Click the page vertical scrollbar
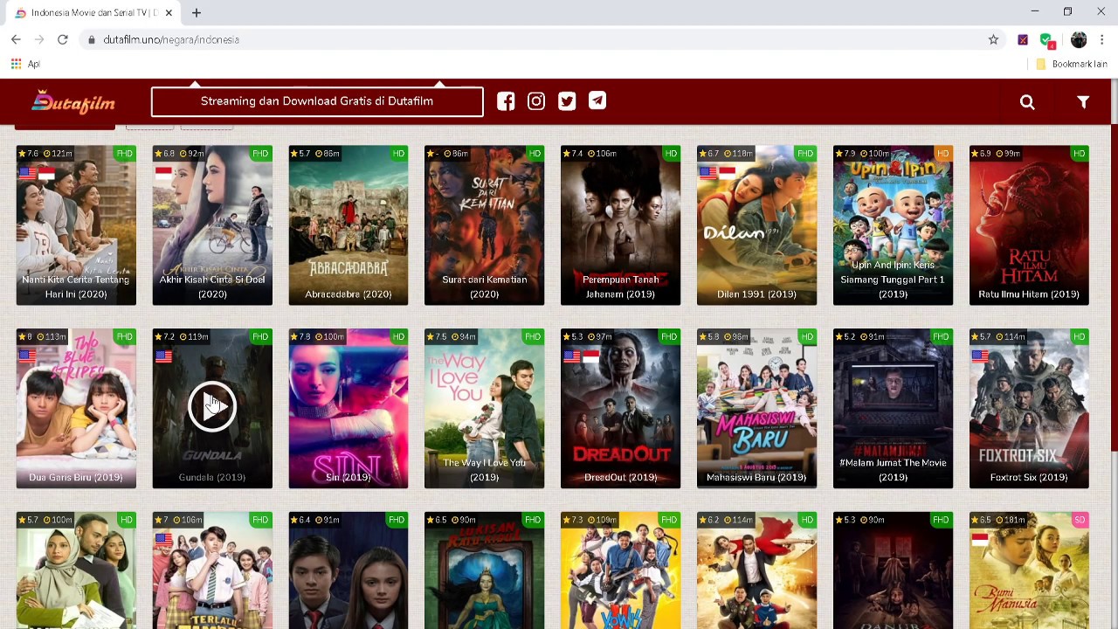The width and height of the screenshot is (1118, 629). (1114, 288)
